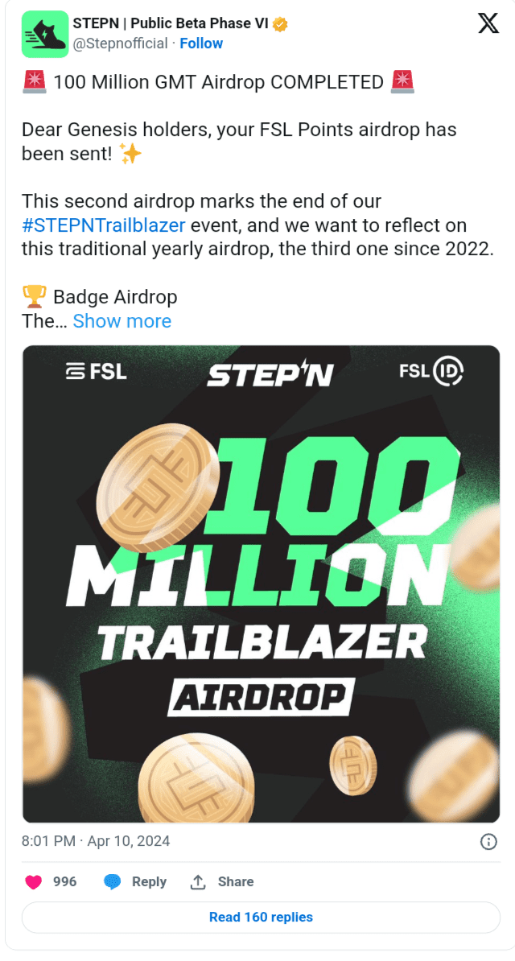Open the X logo in the corner
Viewport: 515px width, 961px height.
[488, 23]
